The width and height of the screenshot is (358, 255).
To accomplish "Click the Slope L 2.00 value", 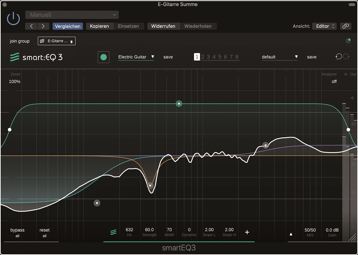I will point(209,230).
